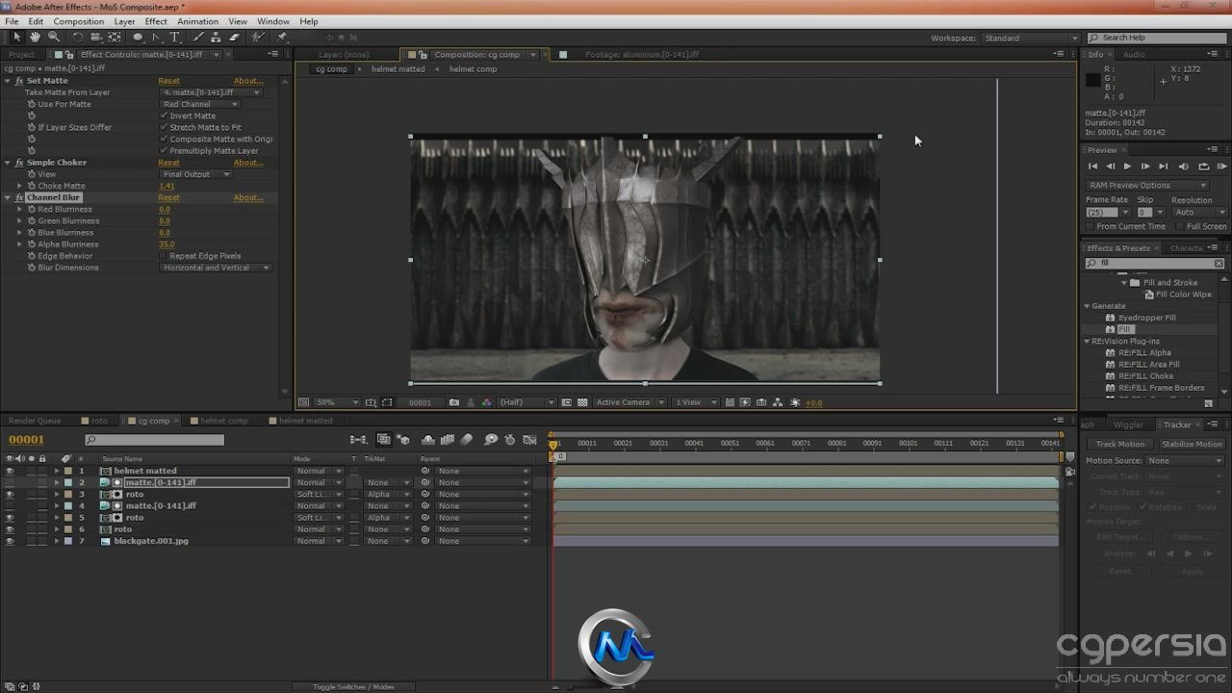Jump to the first frame in Preview
This screenshot has width=1232, height=693.
(1092, 167)
